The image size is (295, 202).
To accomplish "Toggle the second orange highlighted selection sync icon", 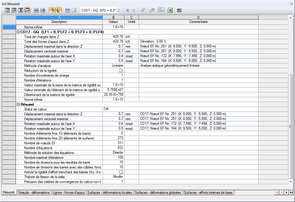I will (x=59, y=10).
